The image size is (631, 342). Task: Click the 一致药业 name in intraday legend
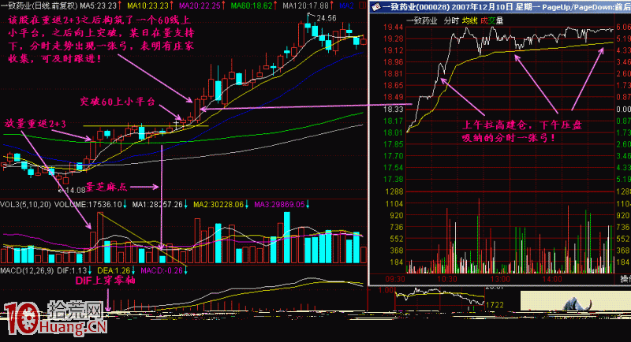[421, 21]
